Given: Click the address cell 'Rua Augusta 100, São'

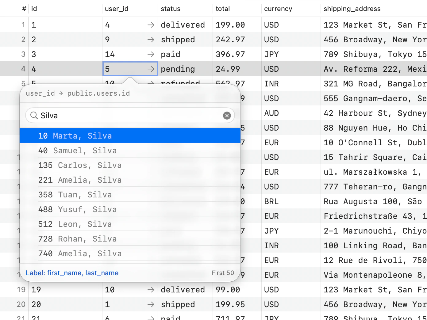Looking at the screenshot, I should click(374, 201).
